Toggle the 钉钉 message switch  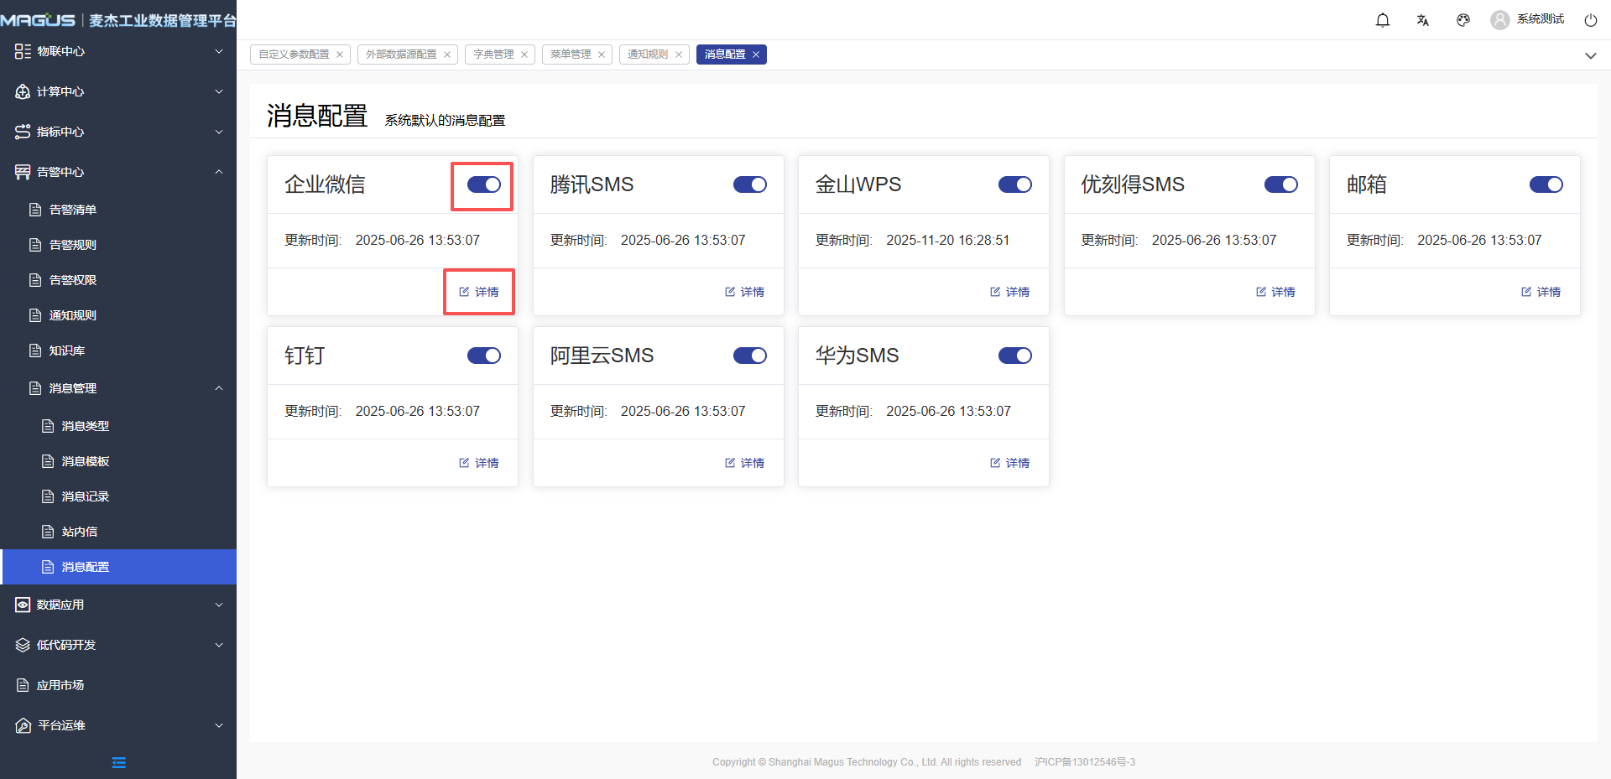[483, 356]
